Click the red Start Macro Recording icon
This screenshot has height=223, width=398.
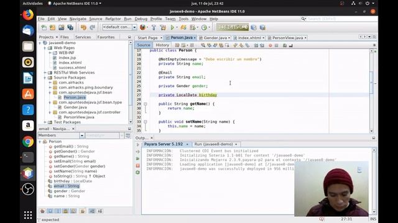click(x=271, y=45)
